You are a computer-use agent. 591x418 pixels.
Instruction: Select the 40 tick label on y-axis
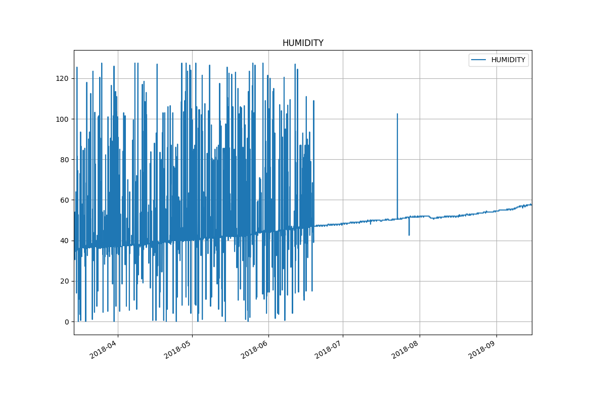tap(64, 241)
